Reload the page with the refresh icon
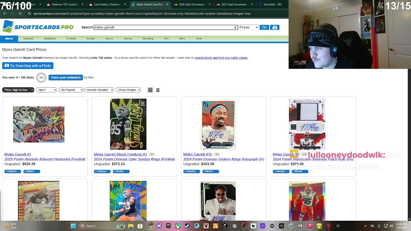 point(20,13)
